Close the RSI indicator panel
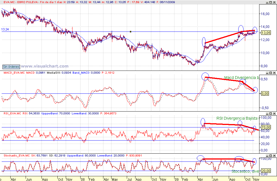This screenshot has width=277, height=181. pos(274,114)
